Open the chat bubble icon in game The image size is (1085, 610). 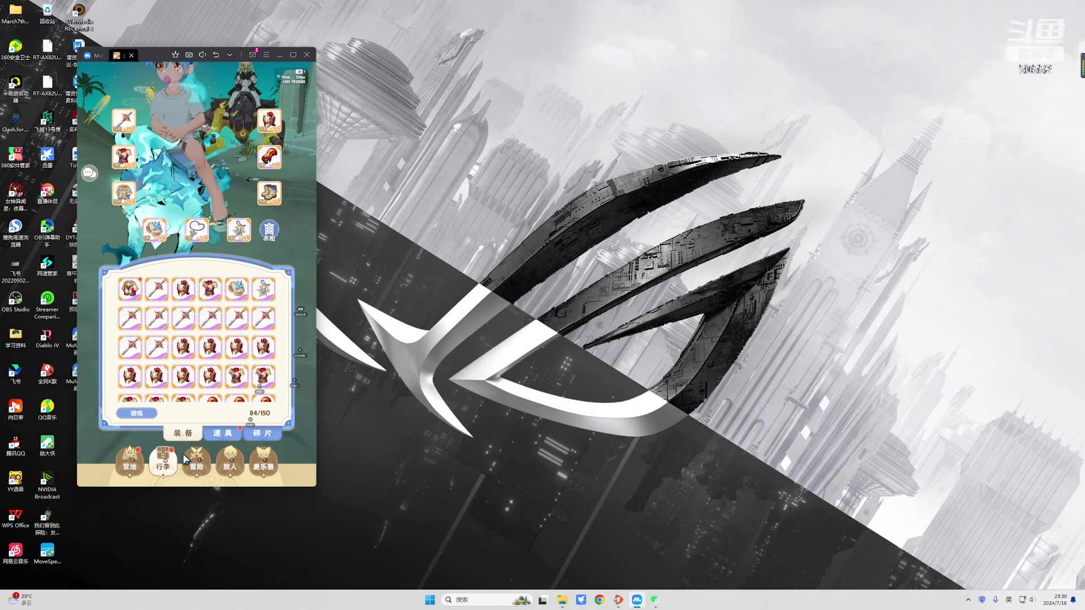[x=89, y=173]
